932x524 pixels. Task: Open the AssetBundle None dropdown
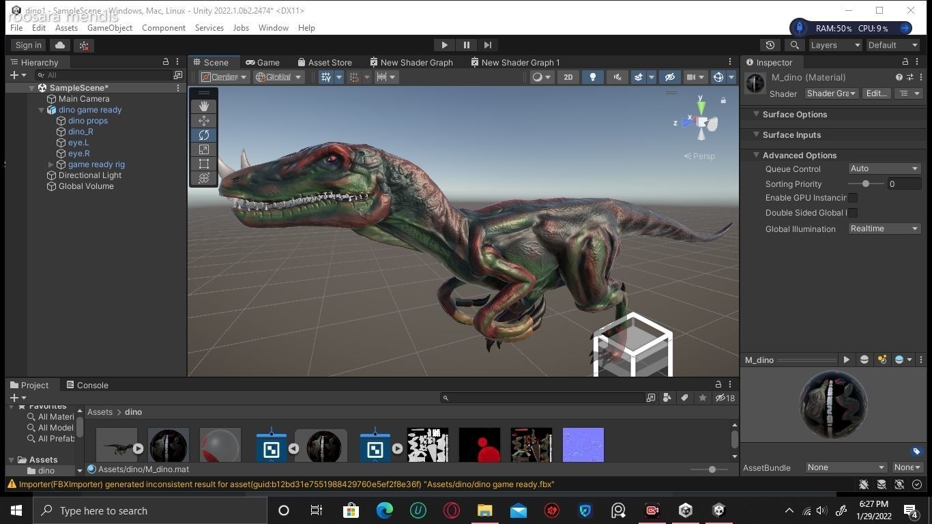coord(845,467)
